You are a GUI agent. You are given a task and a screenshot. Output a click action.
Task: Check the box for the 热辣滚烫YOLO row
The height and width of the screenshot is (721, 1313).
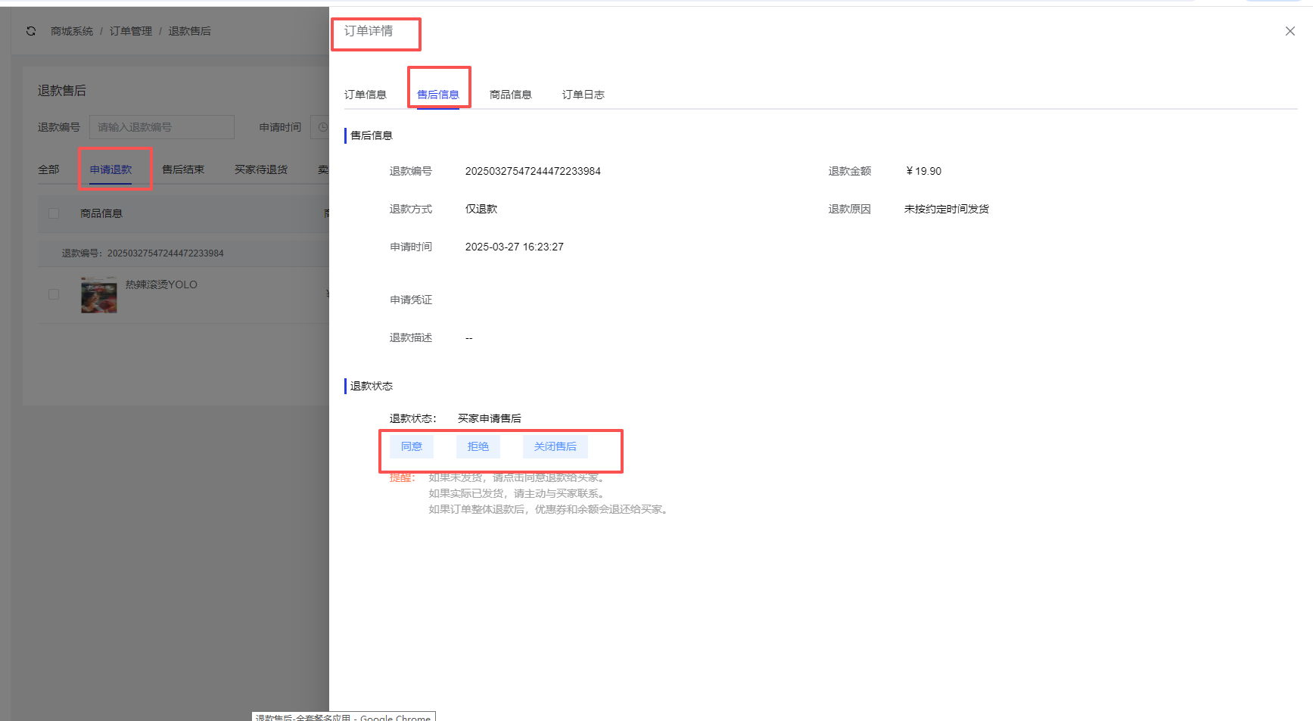[54, 294]
